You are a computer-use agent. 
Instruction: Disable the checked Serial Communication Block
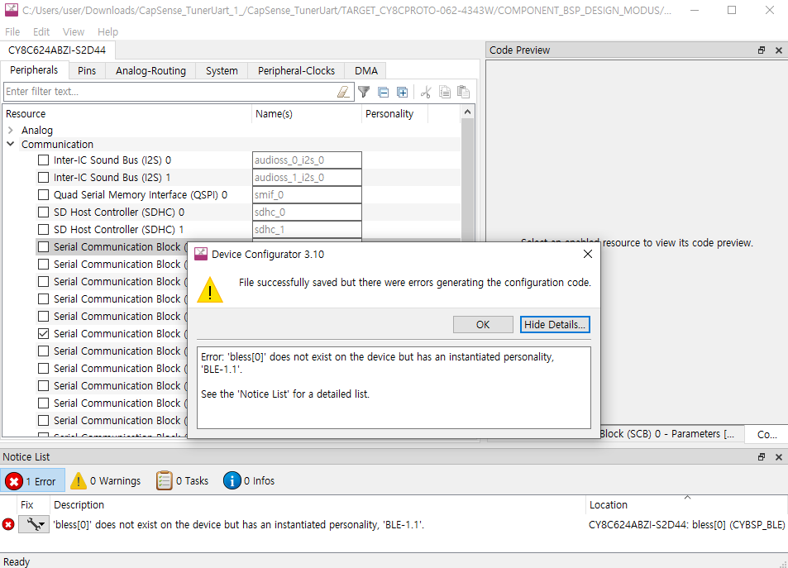(43, 333)
